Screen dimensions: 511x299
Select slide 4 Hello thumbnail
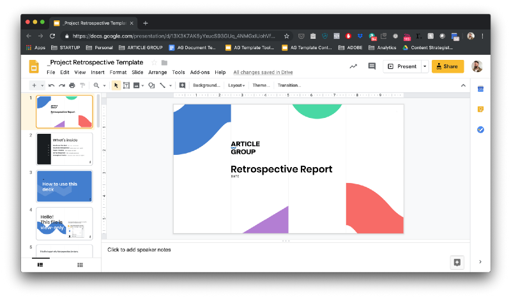[x=65, y=224]
